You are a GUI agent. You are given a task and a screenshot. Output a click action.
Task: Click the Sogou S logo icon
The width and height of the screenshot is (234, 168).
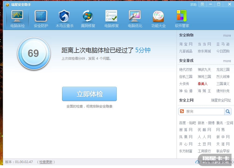(x=182, y=111)
